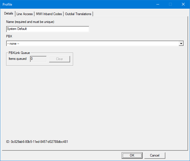Click the PBX combo box showing '-- none --'
Image resolution: width=190 pixels, height=161 pixels.
[92, 44]
